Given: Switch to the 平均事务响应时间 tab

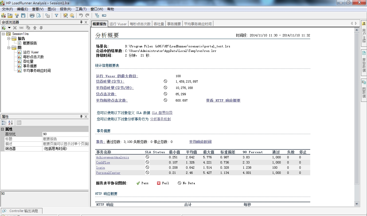Looking at the screenshot, I should coord(198,24).
